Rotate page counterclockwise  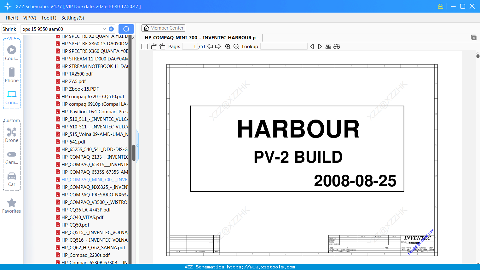pos(154,46)
